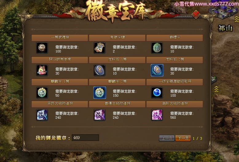The height and width of the screenshot is (162, 239).
Task: Close the 徽章宝库 window with red X
Action: click(196, 14)
